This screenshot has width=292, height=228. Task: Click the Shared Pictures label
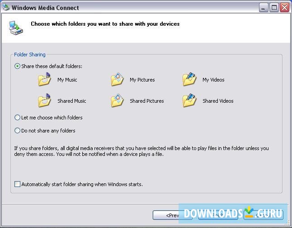tap(147, 101)
